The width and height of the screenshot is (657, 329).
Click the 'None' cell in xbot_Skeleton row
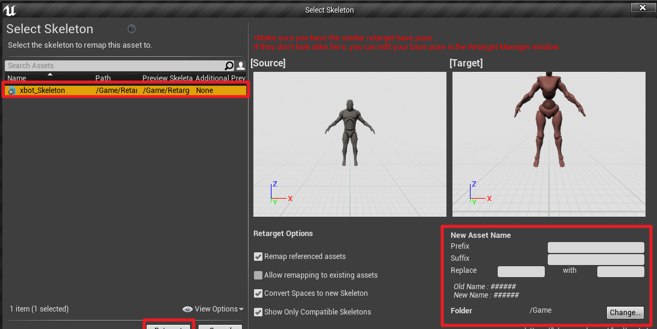(x=205, y=91)
